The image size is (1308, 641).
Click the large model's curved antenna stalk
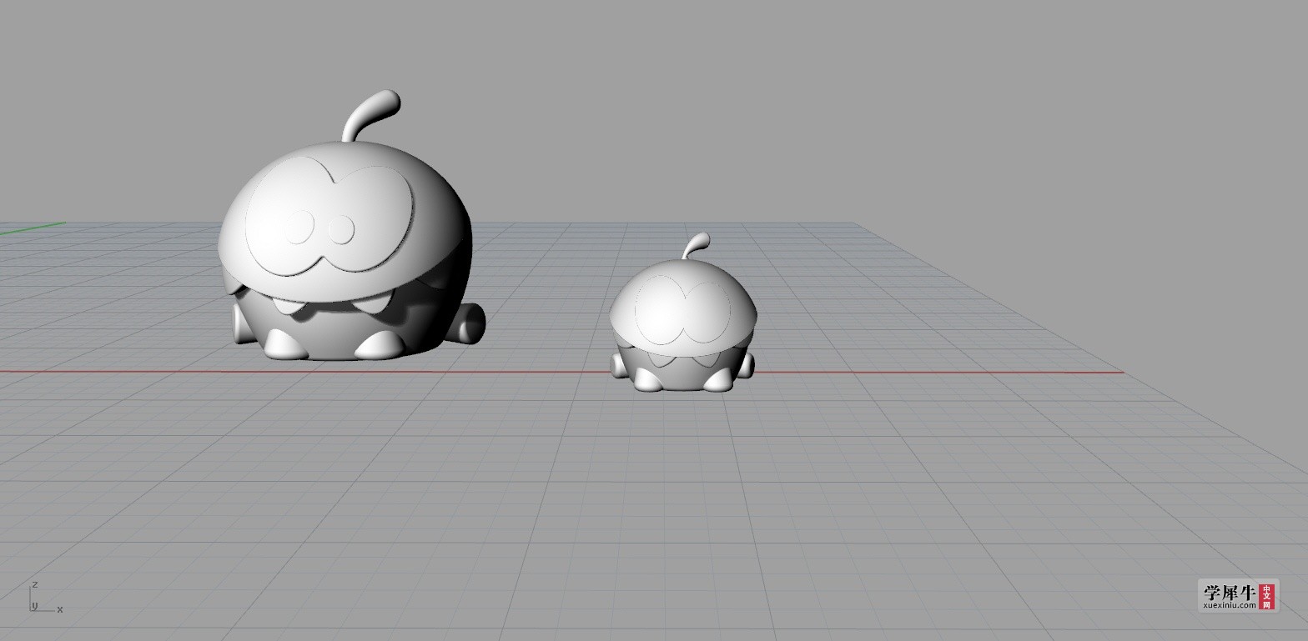click(x=370, y=115)
